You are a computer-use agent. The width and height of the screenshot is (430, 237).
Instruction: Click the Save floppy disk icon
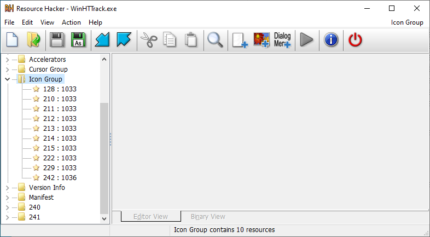pos(57,40)
